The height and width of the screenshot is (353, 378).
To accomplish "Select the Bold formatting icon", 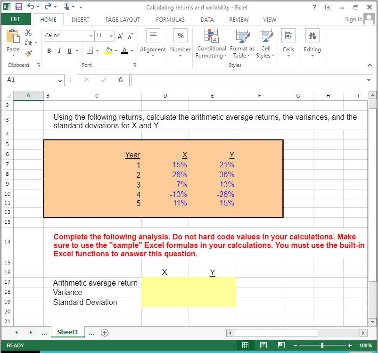I will (49, 50).
